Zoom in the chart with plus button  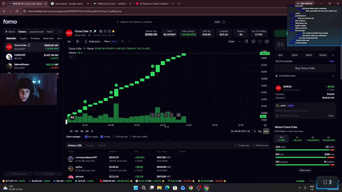coord(158,115)
